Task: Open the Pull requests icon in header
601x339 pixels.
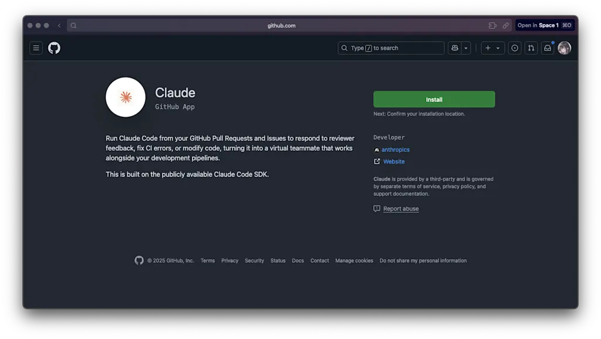Action: tap(531, 48)
